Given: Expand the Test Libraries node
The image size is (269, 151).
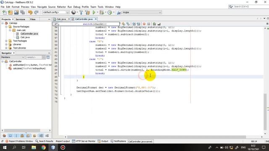Looking at the screenshot, I should (6, 48).
